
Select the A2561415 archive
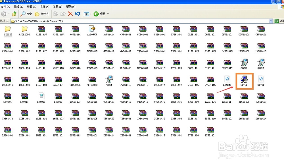click(41, 31)
